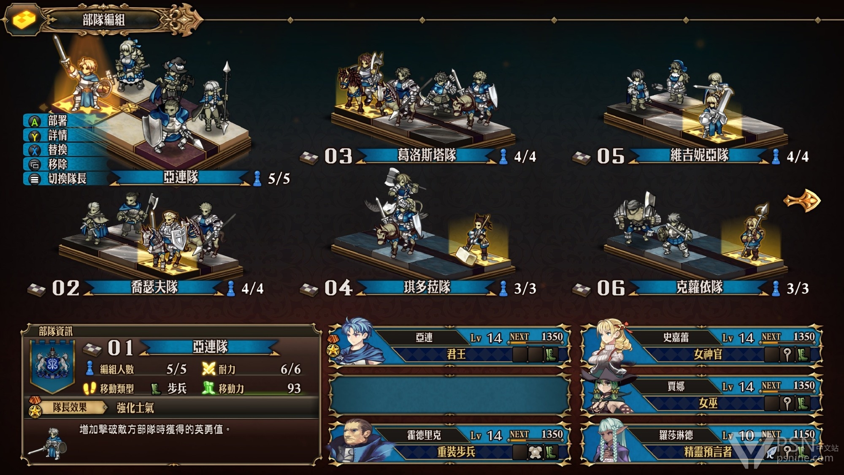Choose the X 替換 replace option
The image size is (844, 475).
[47, 150]
